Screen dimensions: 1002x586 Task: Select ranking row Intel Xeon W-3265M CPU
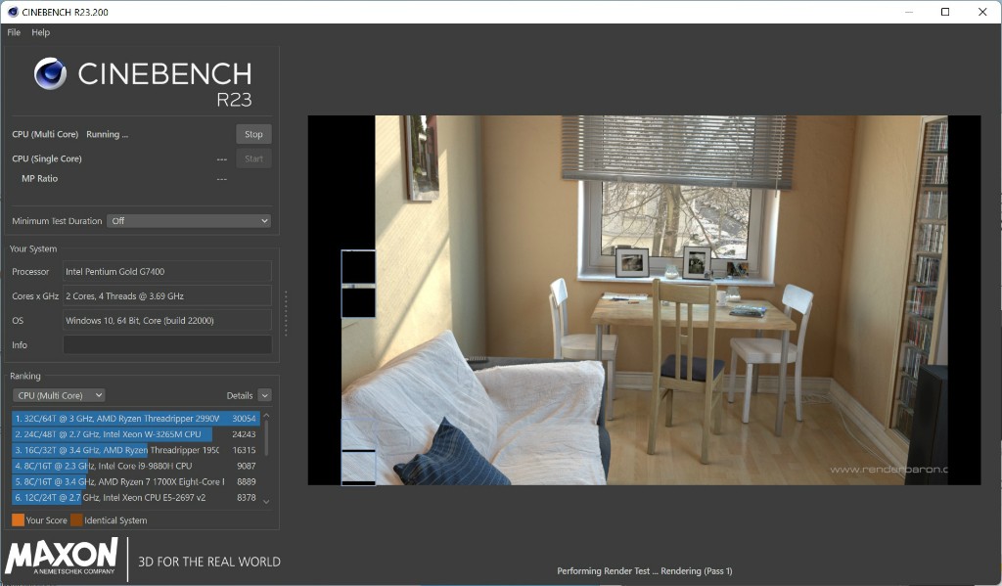(135, 434)
